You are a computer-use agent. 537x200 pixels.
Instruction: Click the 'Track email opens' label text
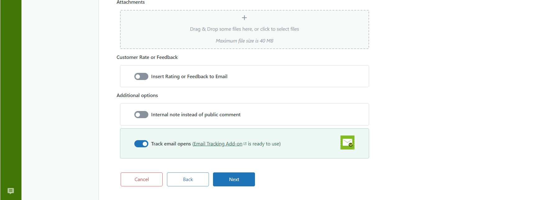(171, 144)
